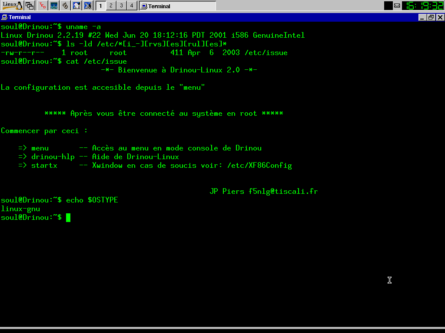
Task: Launch the Ted word processor icon
Action: pos(43,6)
